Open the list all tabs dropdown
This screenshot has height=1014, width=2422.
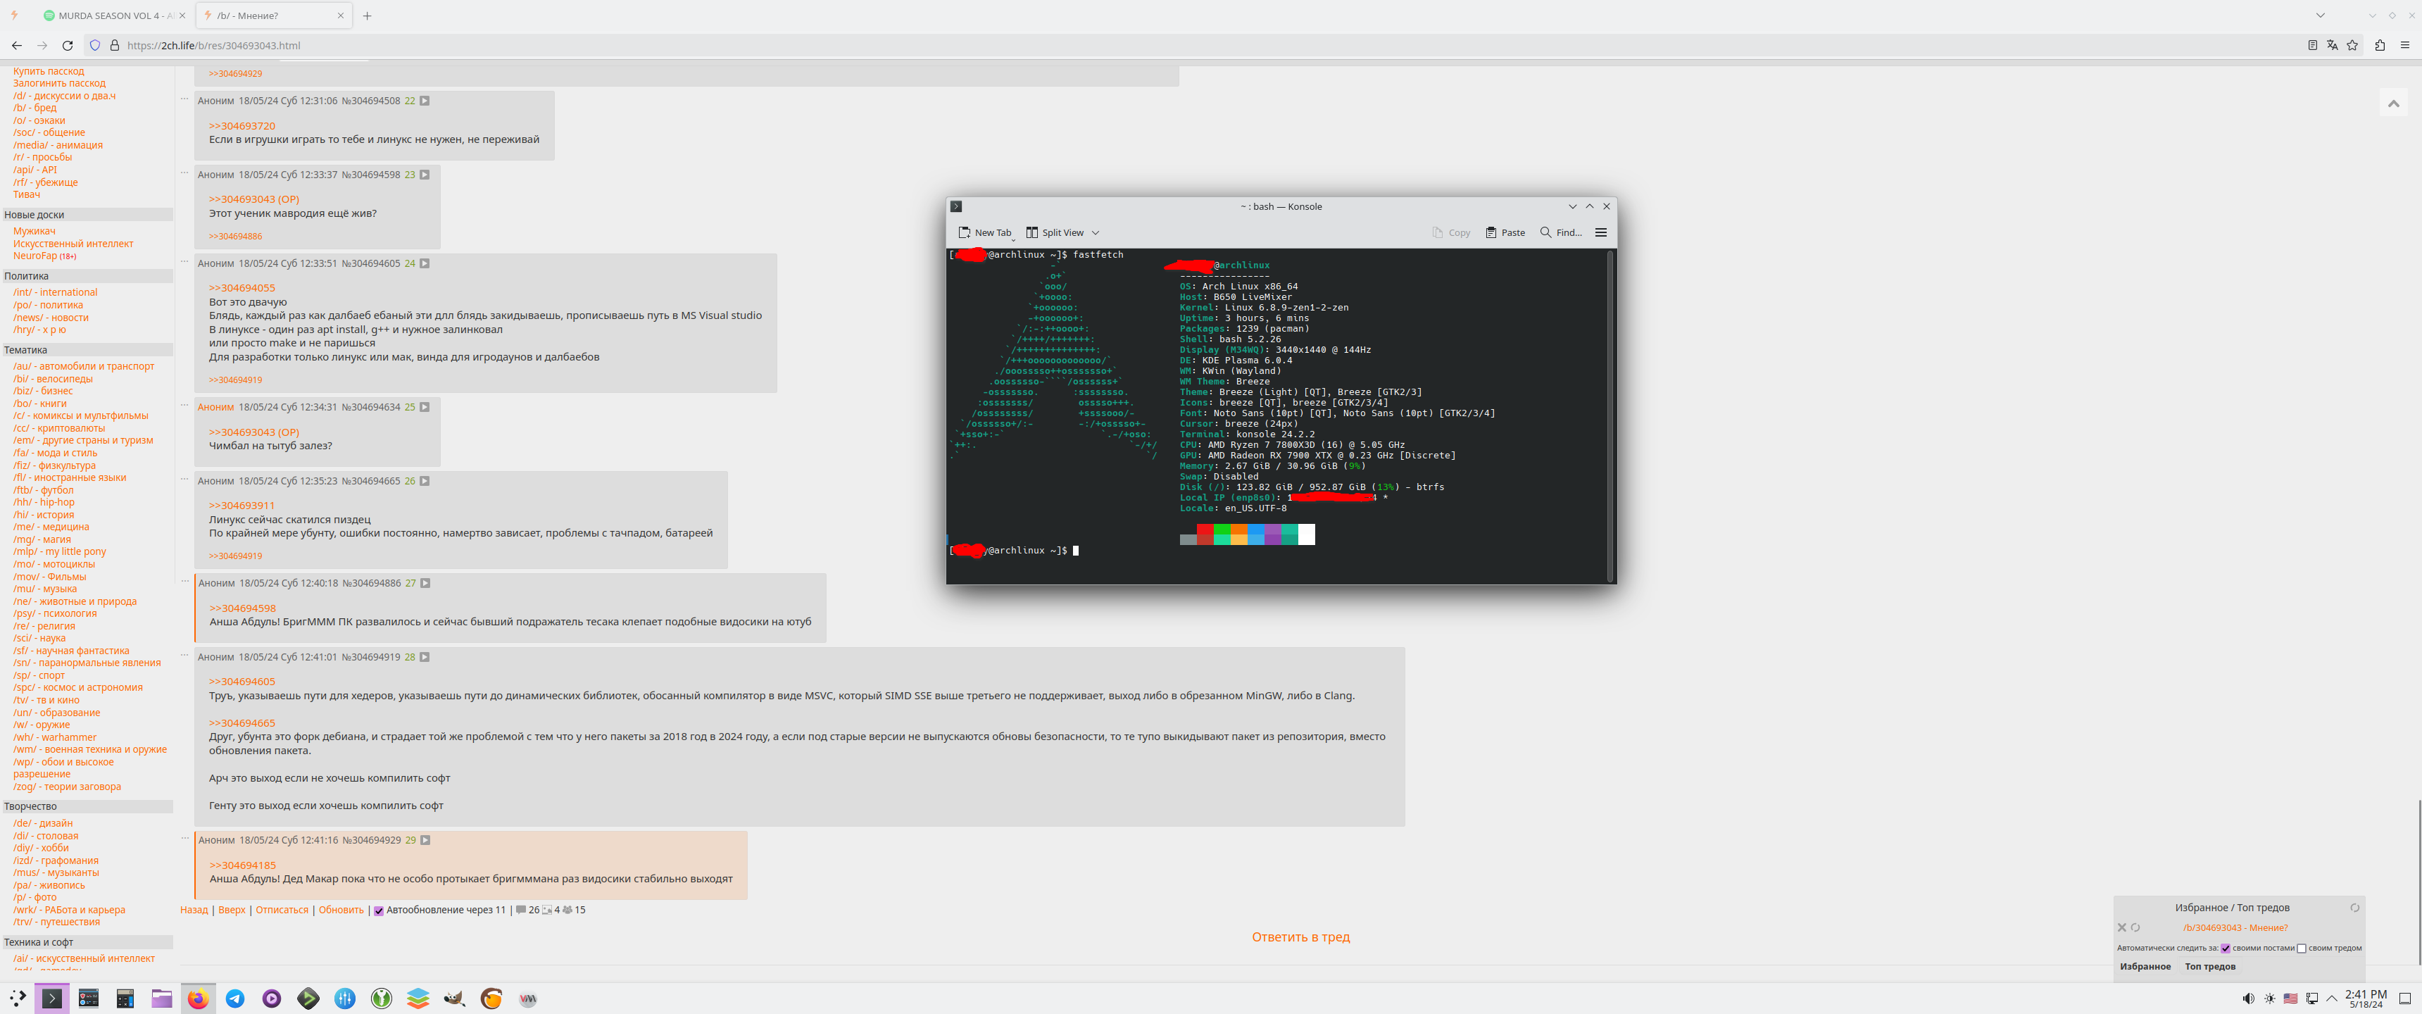tap(2321, 15)
